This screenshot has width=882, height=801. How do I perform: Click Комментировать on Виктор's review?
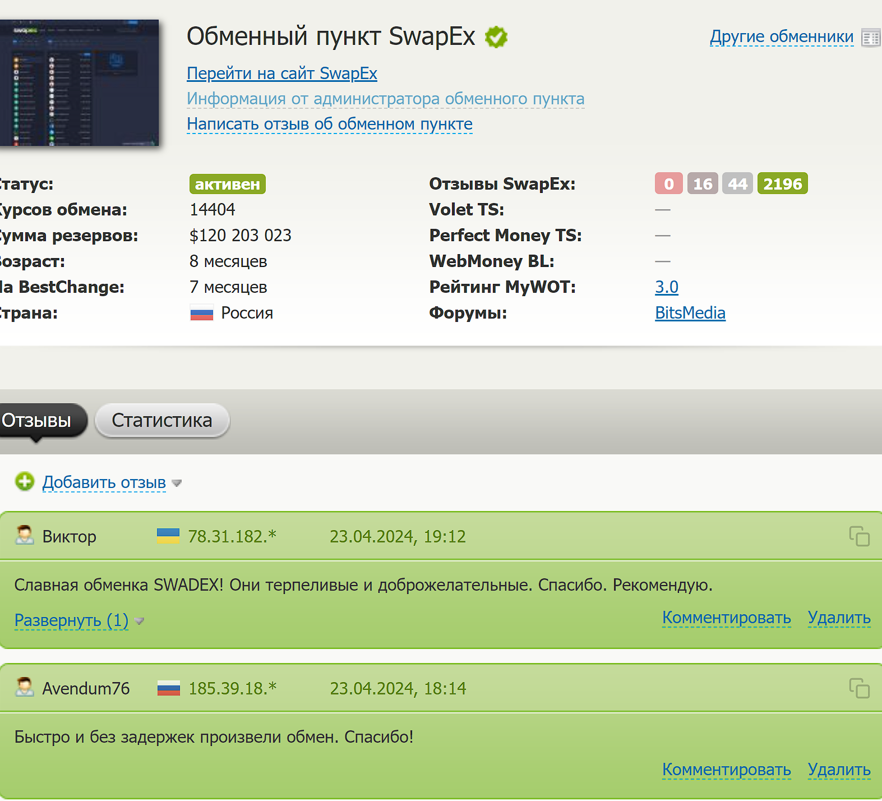point(727,618)
